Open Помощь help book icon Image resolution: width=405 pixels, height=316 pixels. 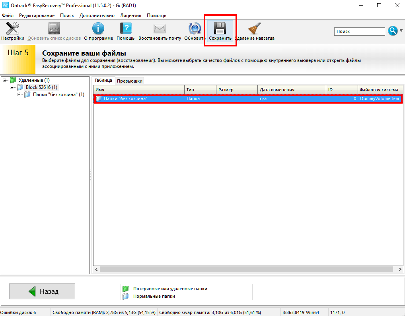coord(126,29)
